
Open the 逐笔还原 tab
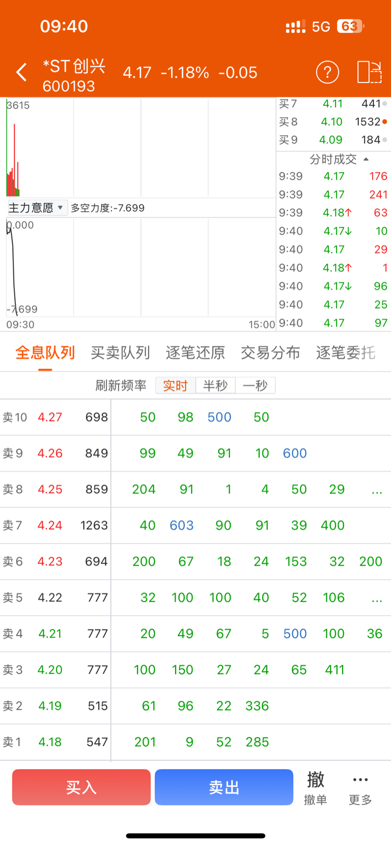(195, 352)
